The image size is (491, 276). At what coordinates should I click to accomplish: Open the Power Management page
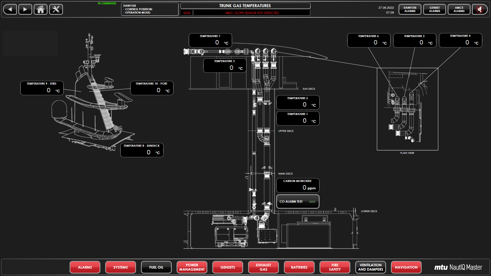192,267
